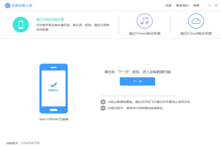Viewport: 221px width, 147px height.
Task: Click the 当前版本 3.0.4764.750 version text
Action: [x=22, y=143]
